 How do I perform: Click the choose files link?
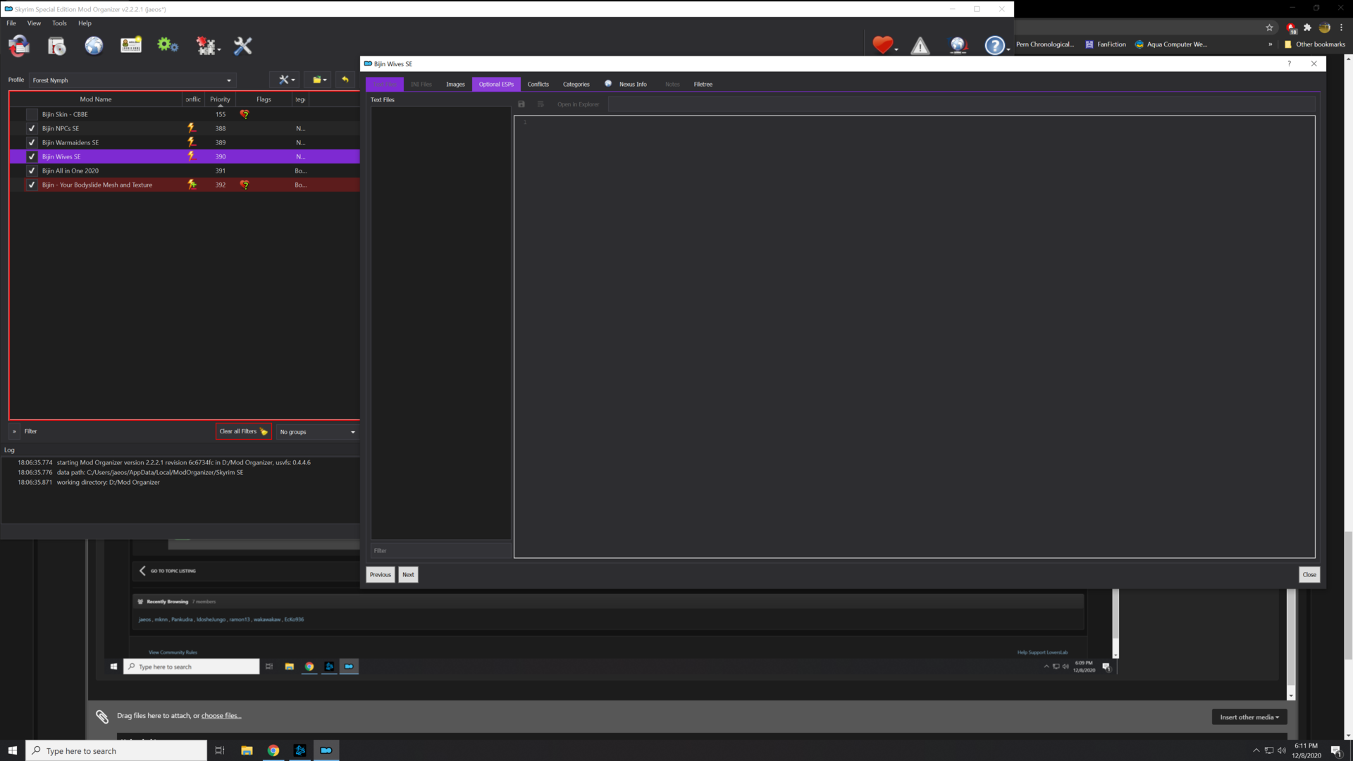[221, 716]
